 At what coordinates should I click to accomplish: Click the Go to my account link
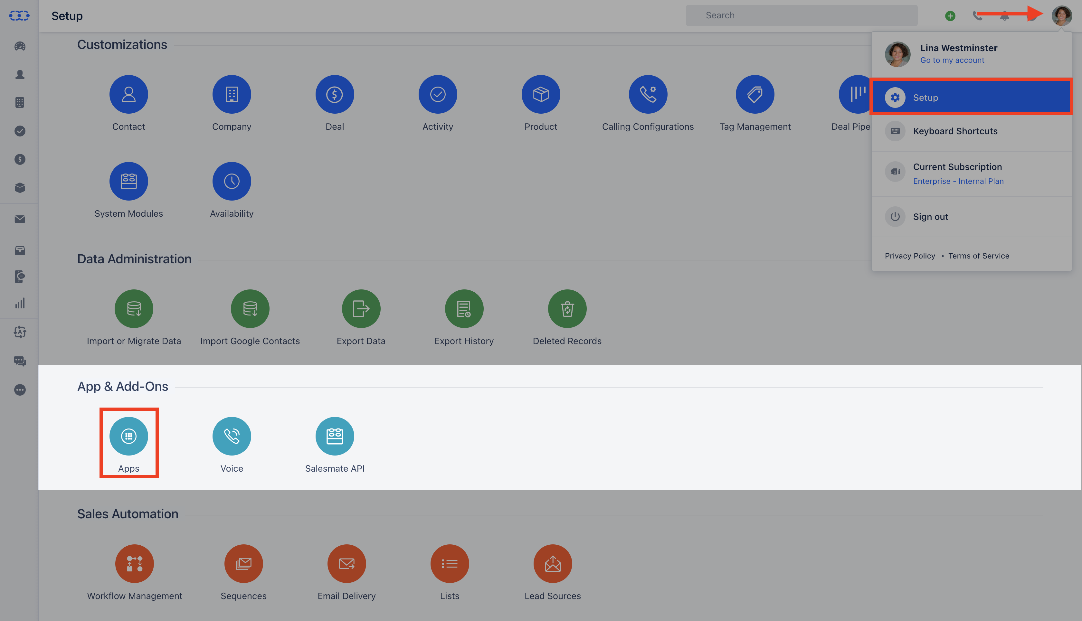(952, 60)
